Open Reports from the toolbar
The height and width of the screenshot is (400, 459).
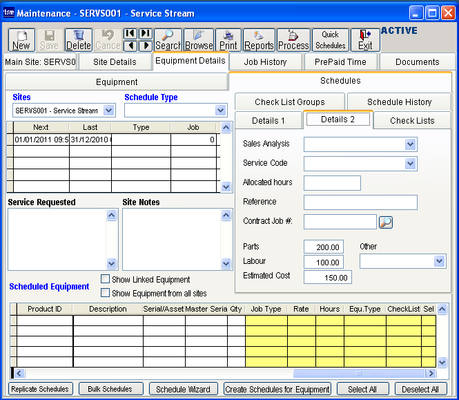pyautogui.click(x=259, y=40)
